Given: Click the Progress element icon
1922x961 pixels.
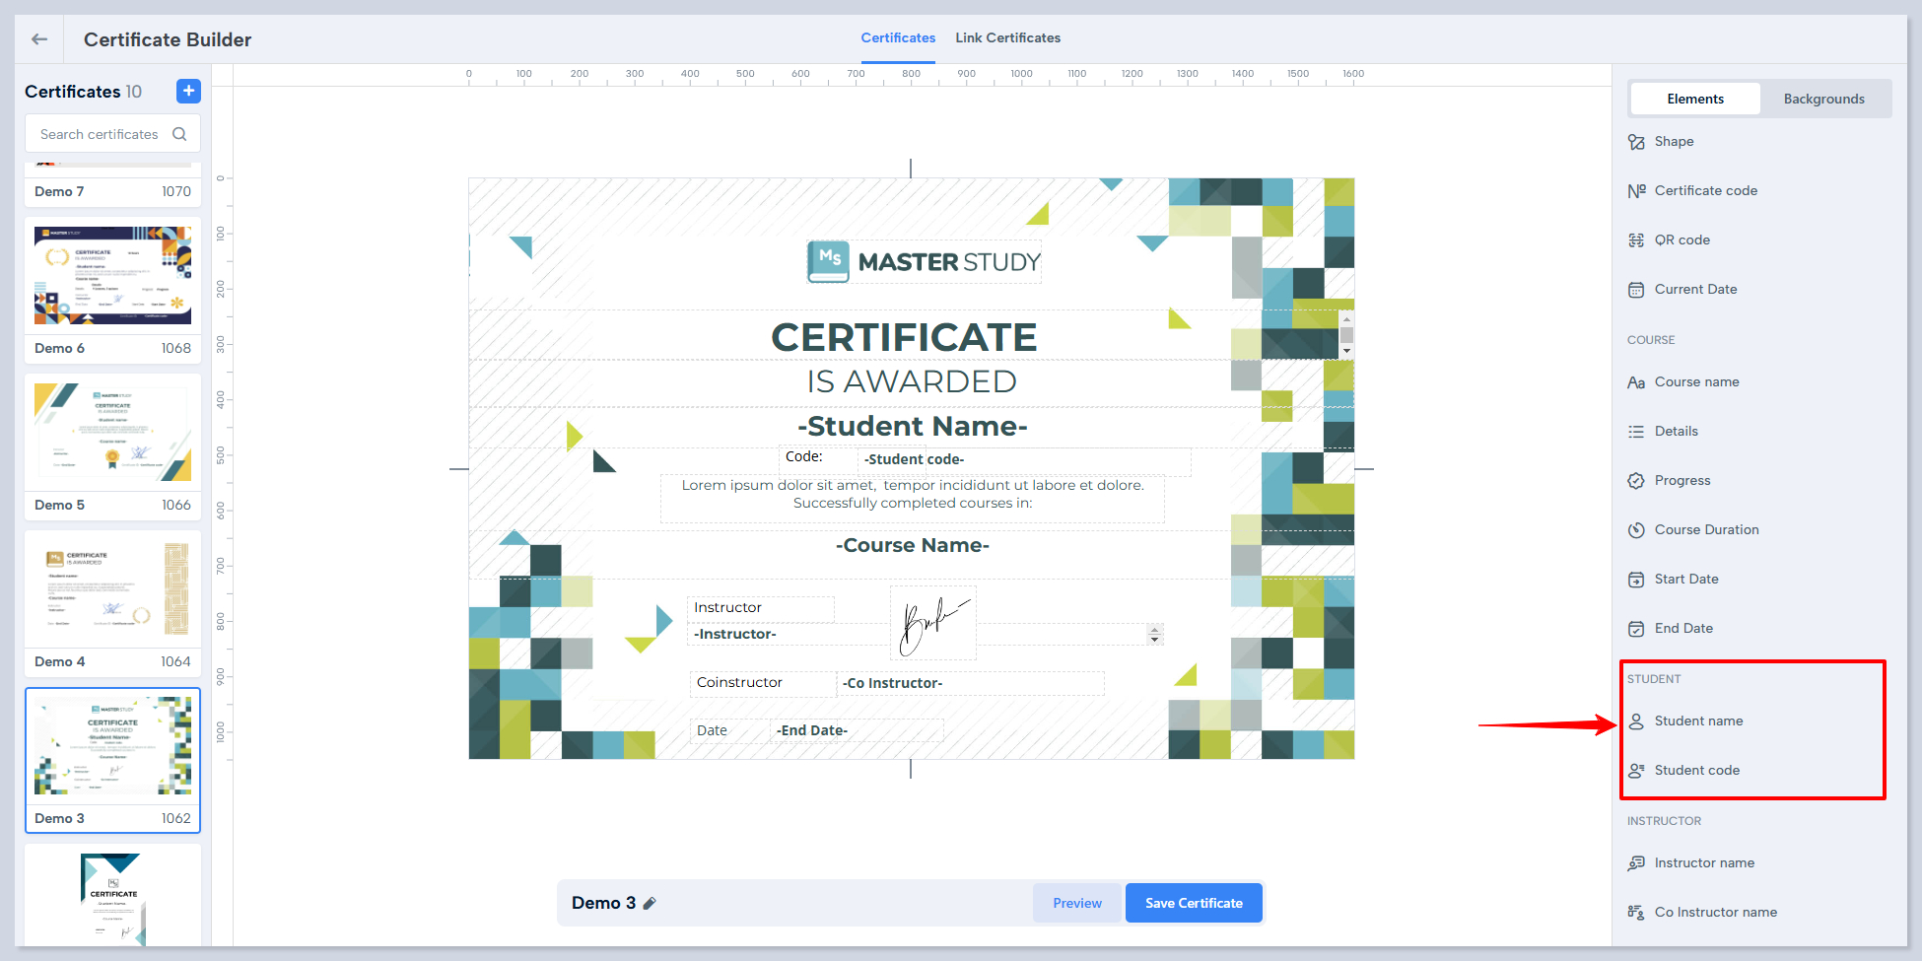Looking at the screenshot, I should 1636,481.
